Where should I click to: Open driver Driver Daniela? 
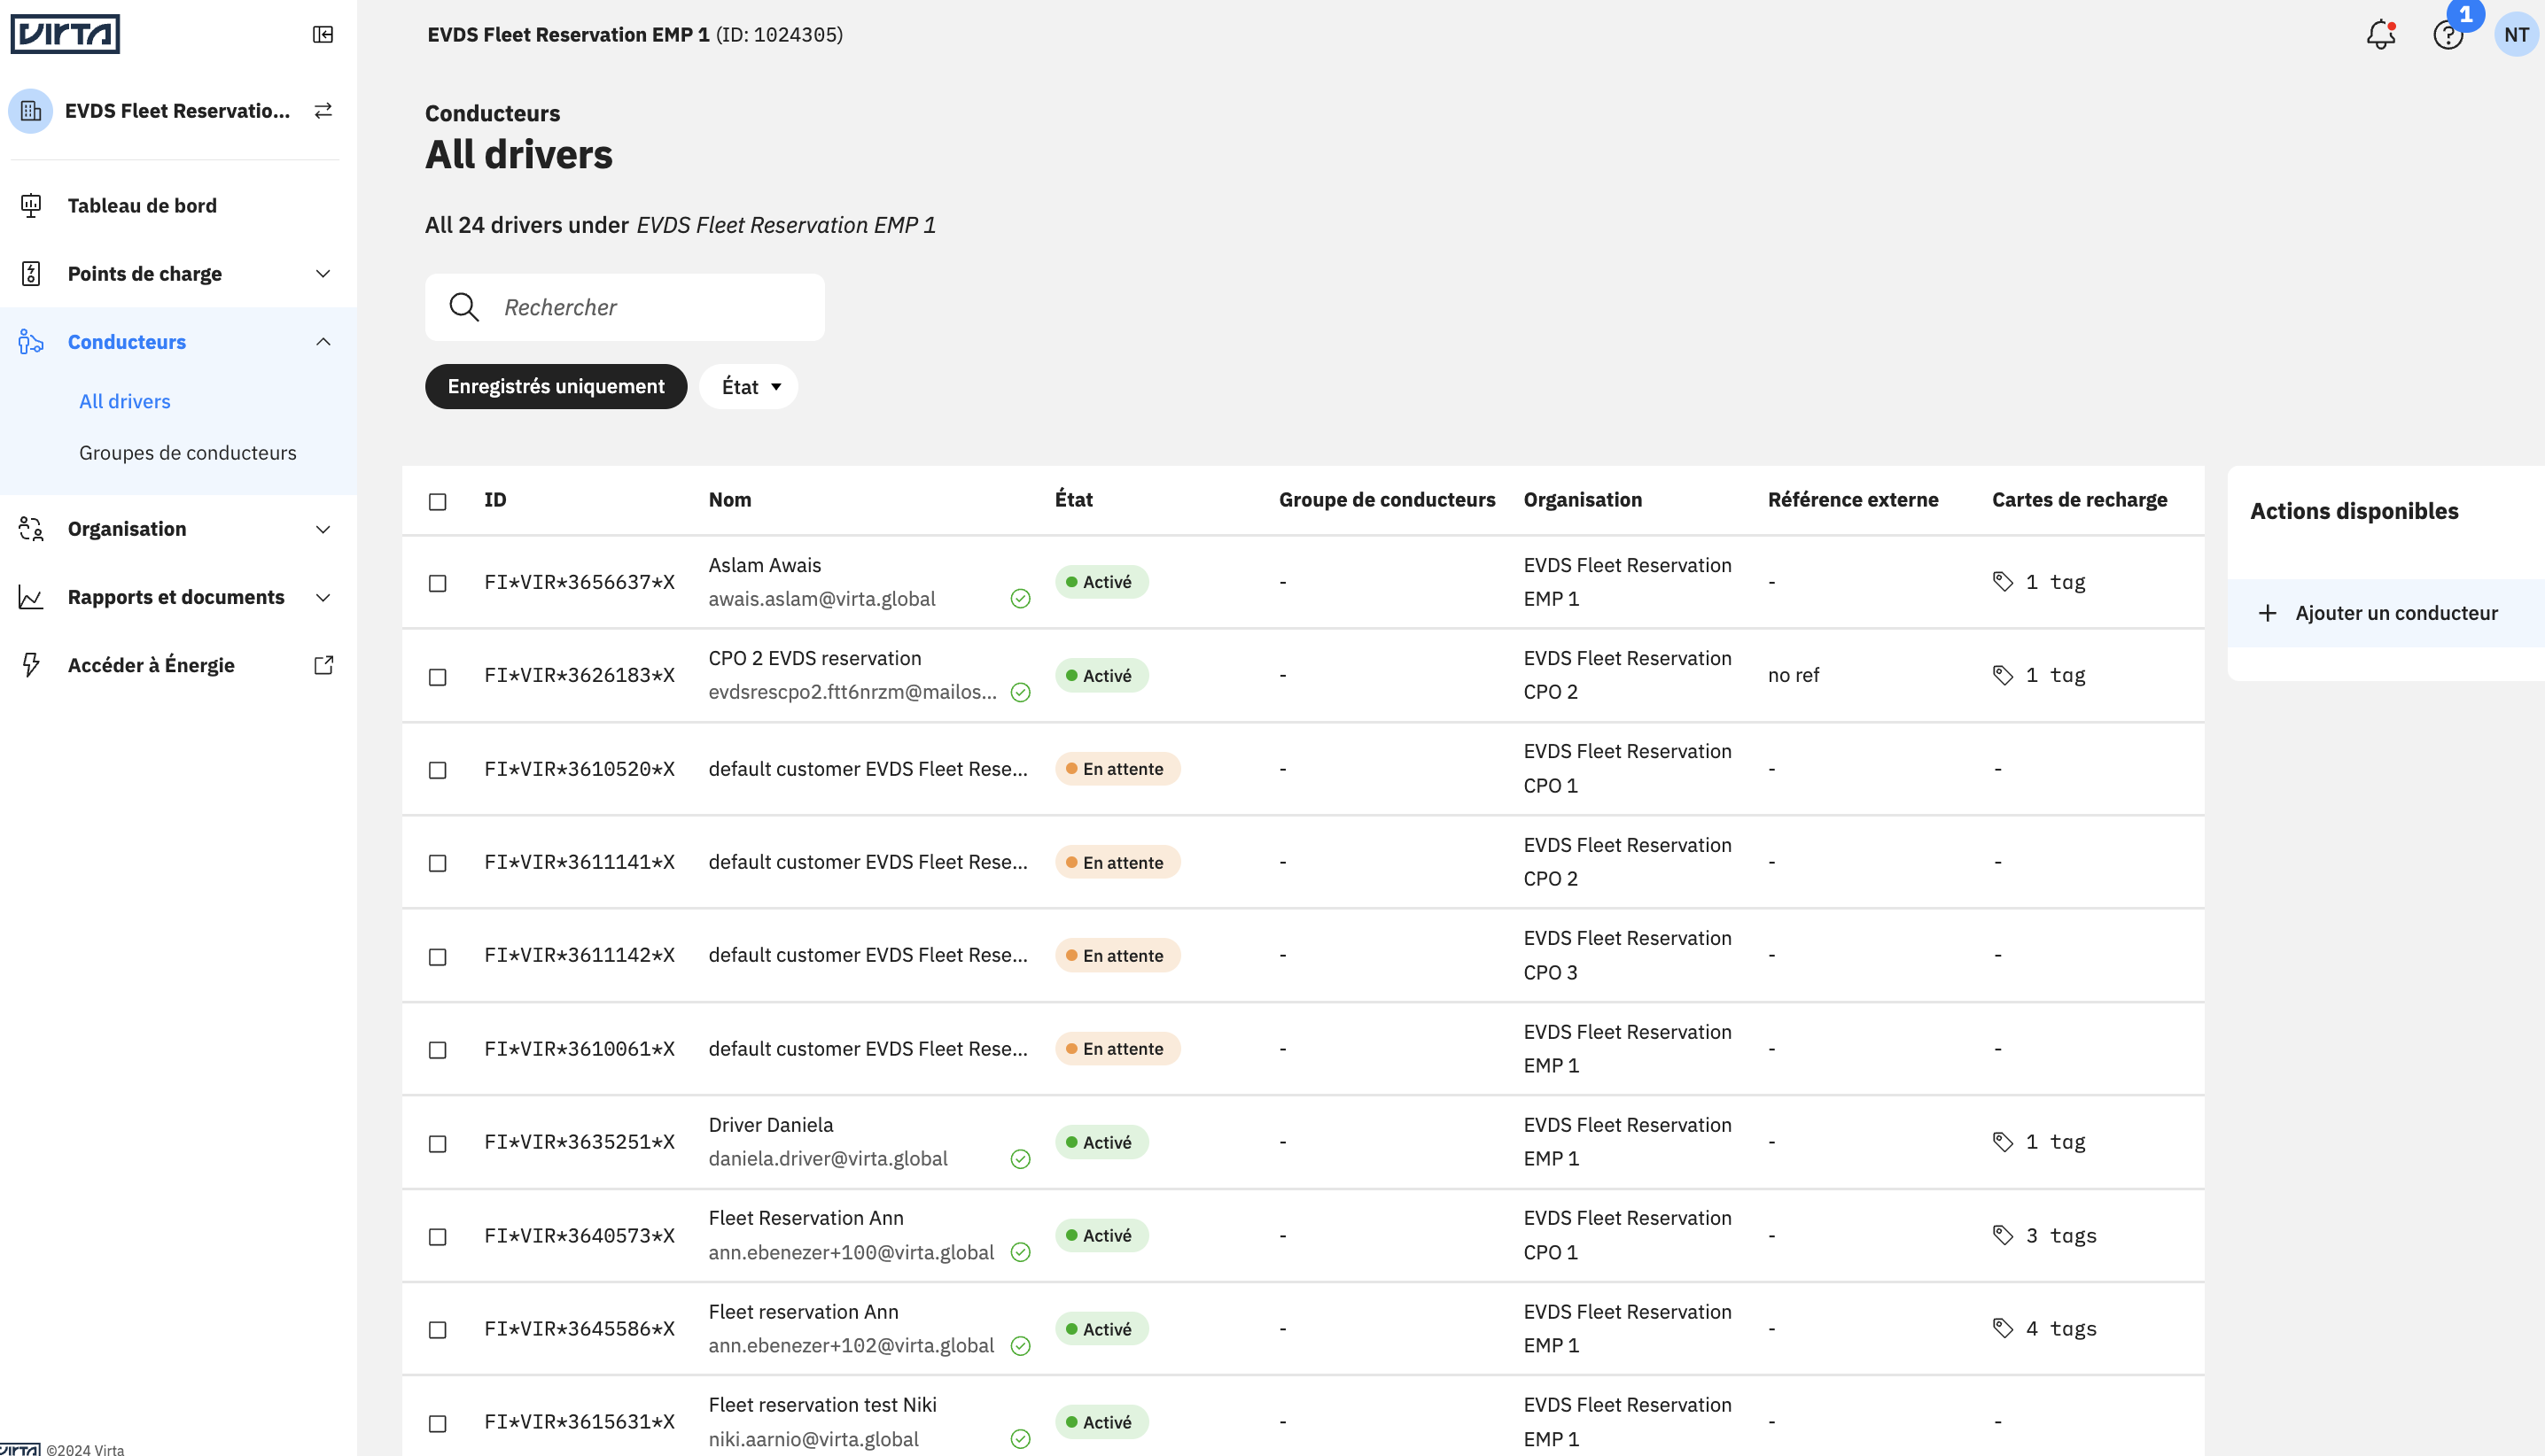tap(770, 1125)
